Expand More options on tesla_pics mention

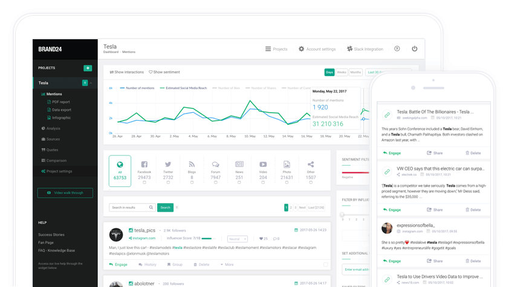point(227,265)
